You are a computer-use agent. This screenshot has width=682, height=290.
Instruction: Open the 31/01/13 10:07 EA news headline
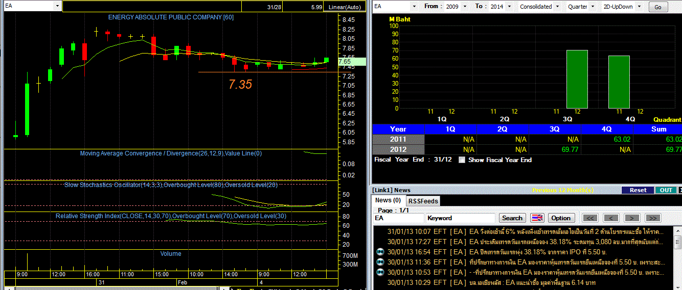click(566, 231)
